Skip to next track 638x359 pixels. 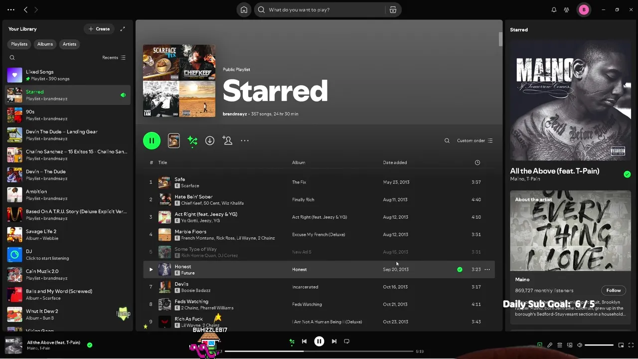click(x=334, y=342)
